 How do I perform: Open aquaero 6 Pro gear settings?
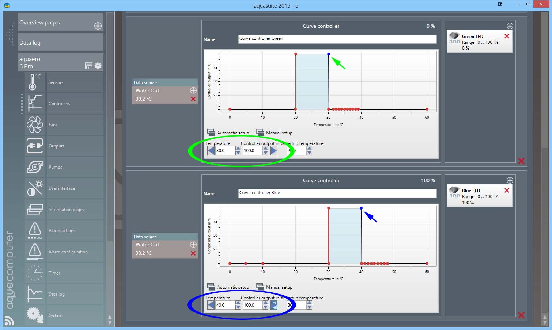pyautogui.click(x=98, y=66)
